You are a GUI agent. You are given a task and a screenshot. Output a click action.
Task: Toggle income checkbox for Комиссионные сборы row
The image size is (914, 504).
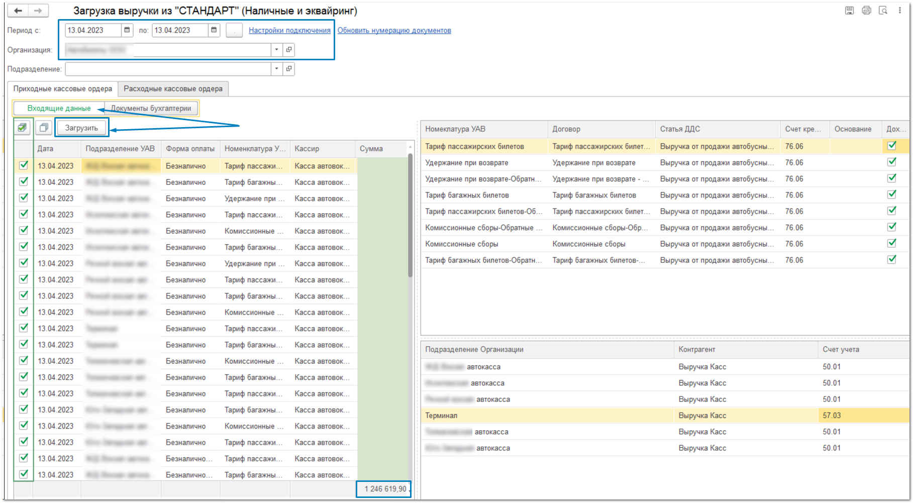891,244
